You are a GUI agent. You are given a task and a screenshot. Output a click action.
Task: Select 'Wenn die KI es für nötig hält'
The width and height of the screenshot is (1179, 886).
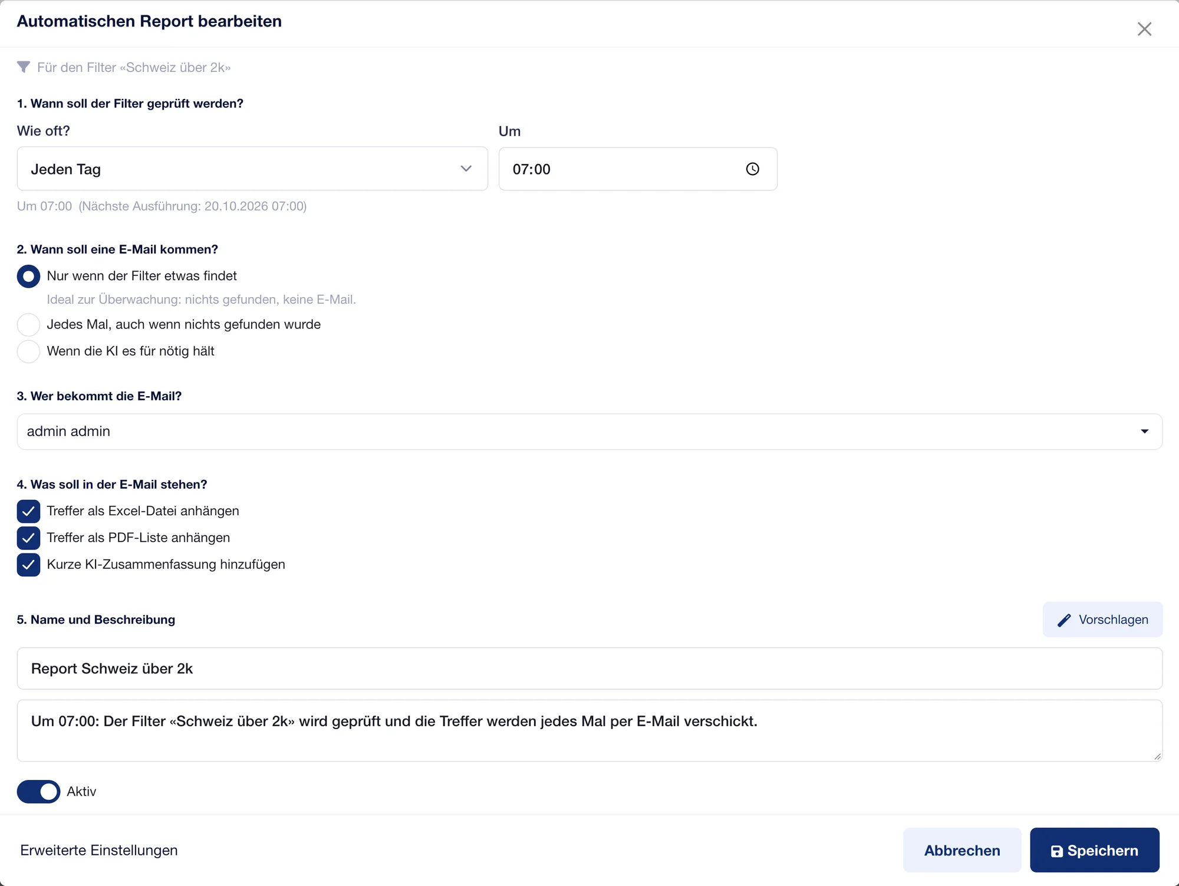point(28,351)
